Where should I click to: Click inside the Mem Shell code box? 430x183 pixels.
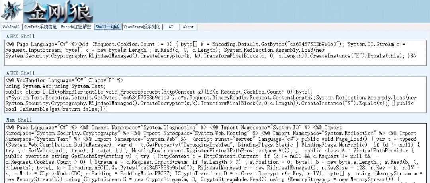pyautogui.click(x=215, y=153)
